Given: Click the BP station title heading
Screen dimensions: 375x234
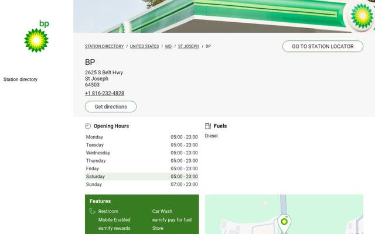Looking at the screenshot, I should [x=90, y=62].
